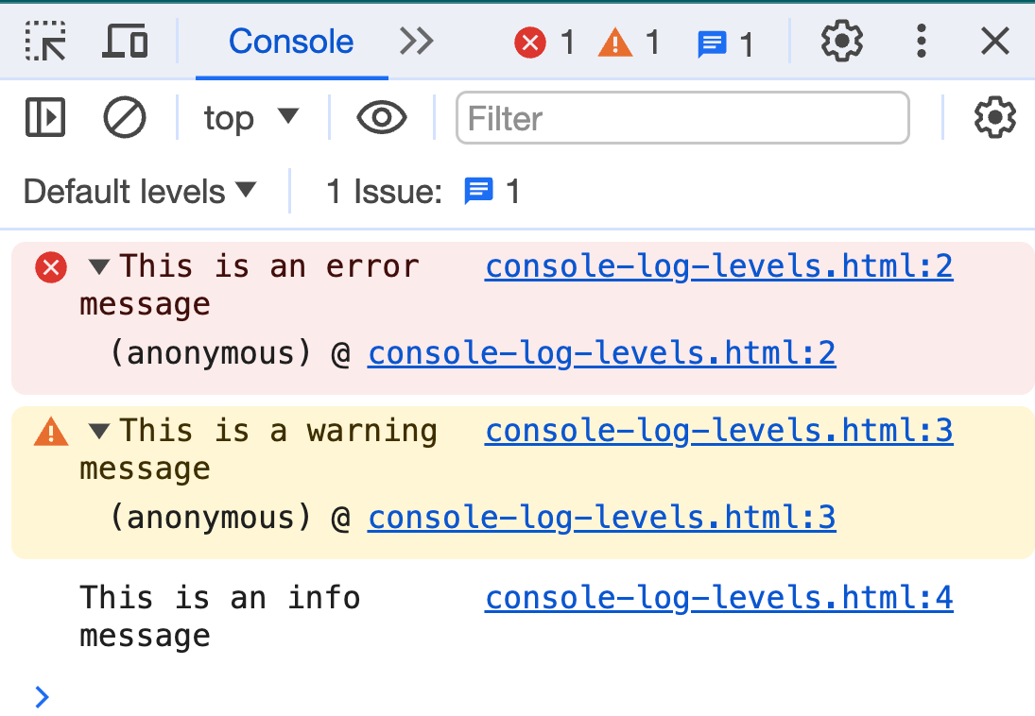
Task: Open the console-log-levels.html:4 source link
Action: click(718, 597)
